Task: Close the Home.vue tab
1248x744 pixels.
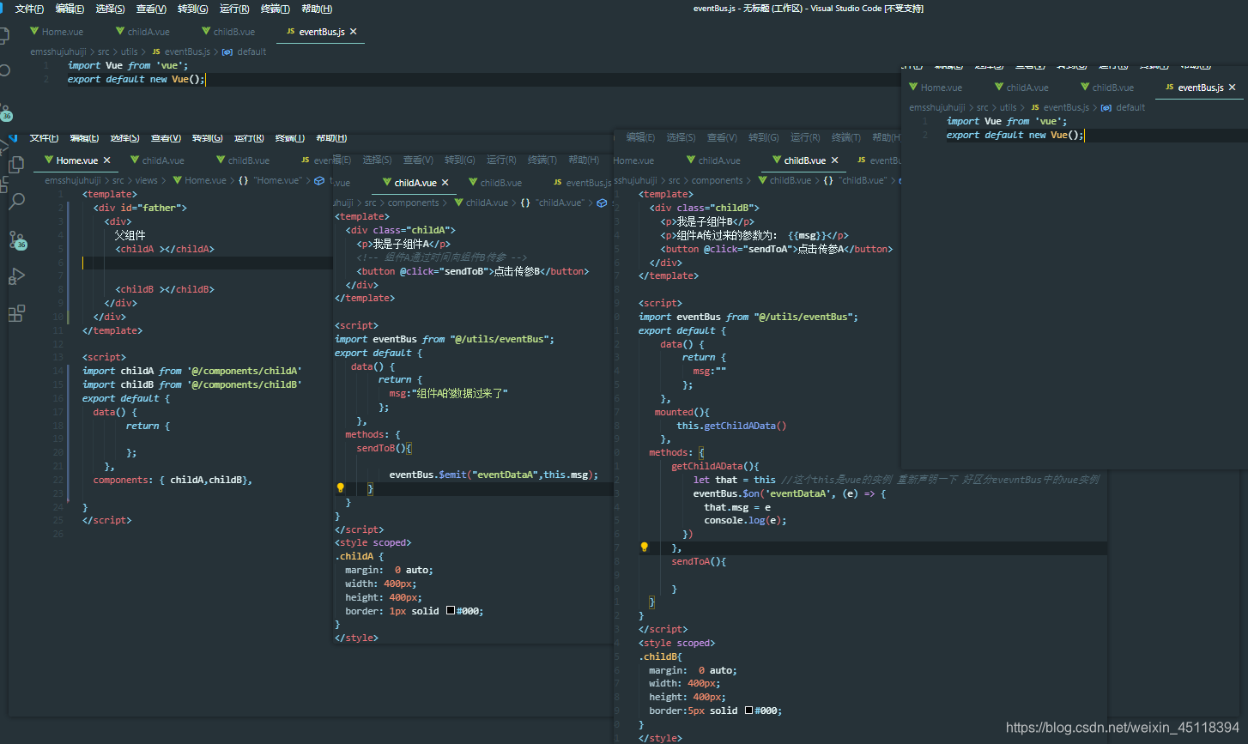Action: [106, 160]
